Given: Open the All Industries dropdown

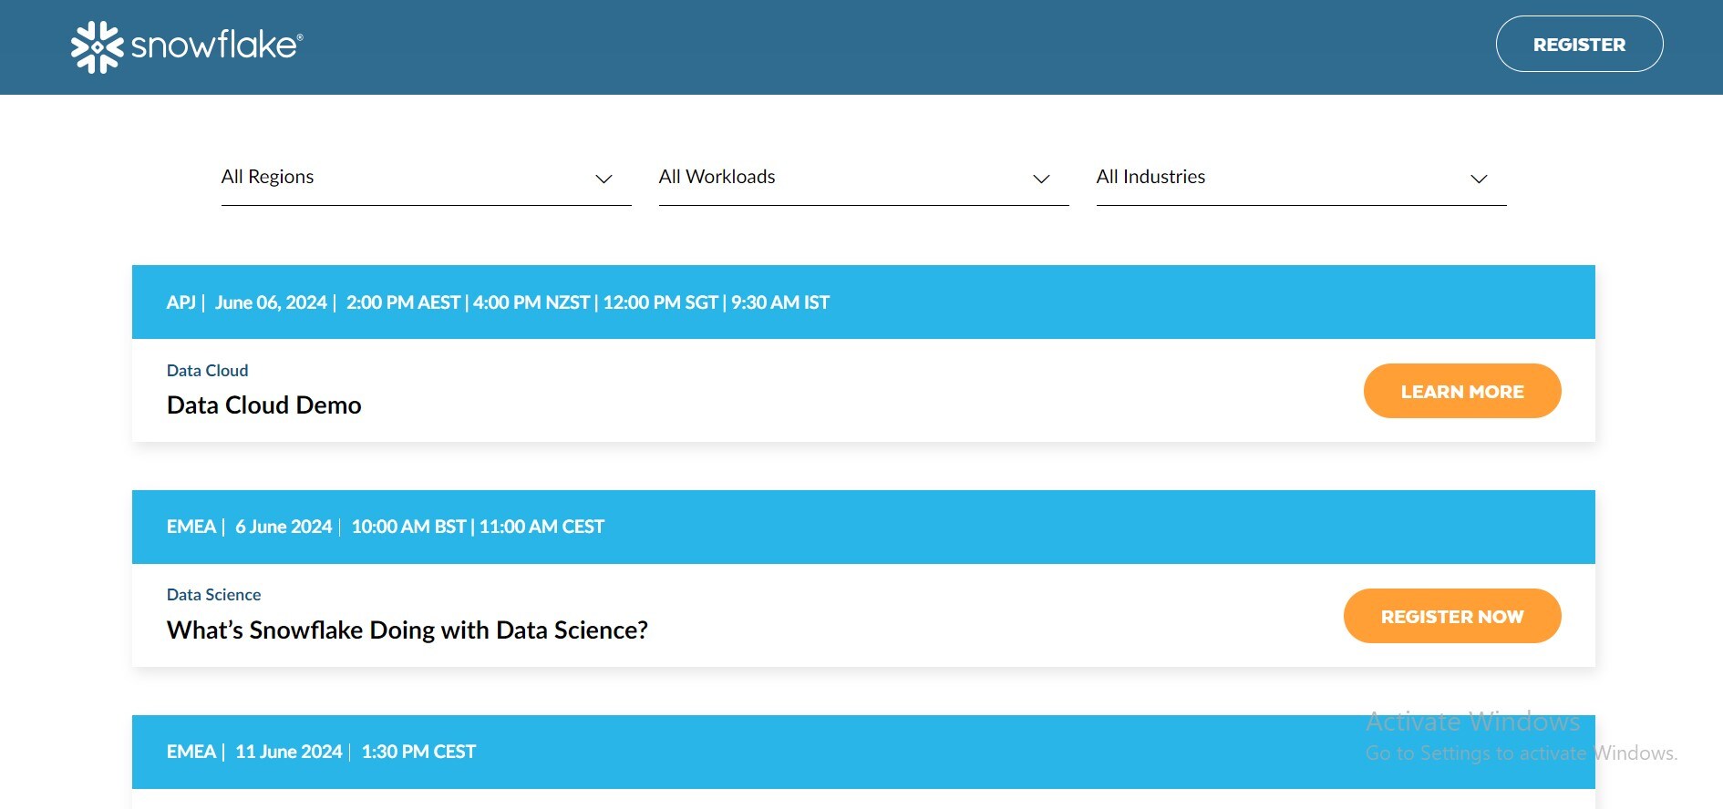Looking at the screenshot, I should tap(1301, 178).
